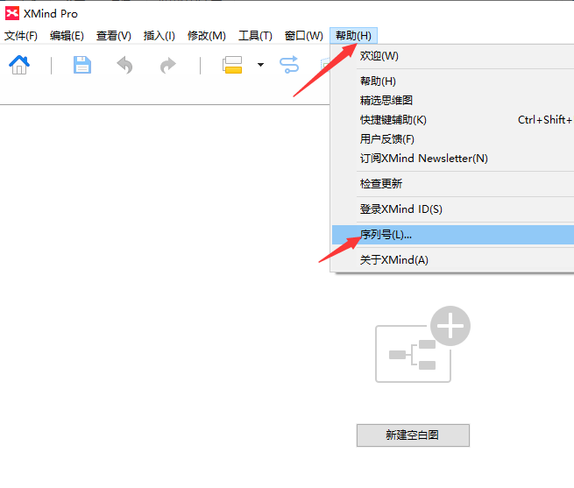Select 快捷键辅助(K) menu item
The width and height of the screenshot is (574, 488).
pos(453,120)
